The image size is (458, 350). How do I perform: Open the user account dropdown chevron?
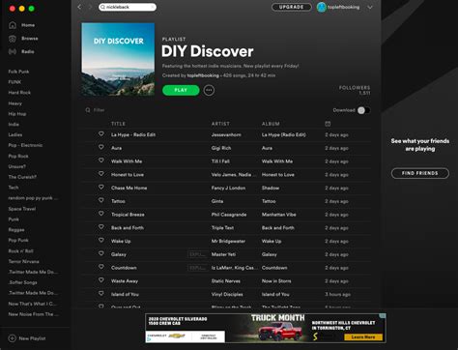pyautogui.click(x=370, y=7)
